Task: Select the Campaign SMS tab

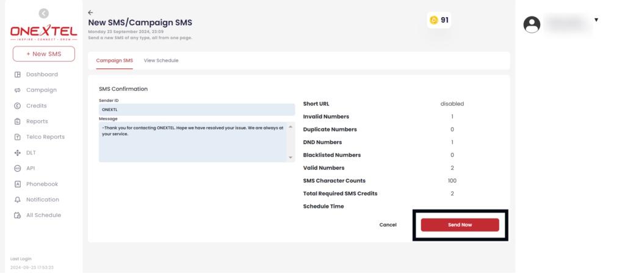Action: click(x=114, y=60)
